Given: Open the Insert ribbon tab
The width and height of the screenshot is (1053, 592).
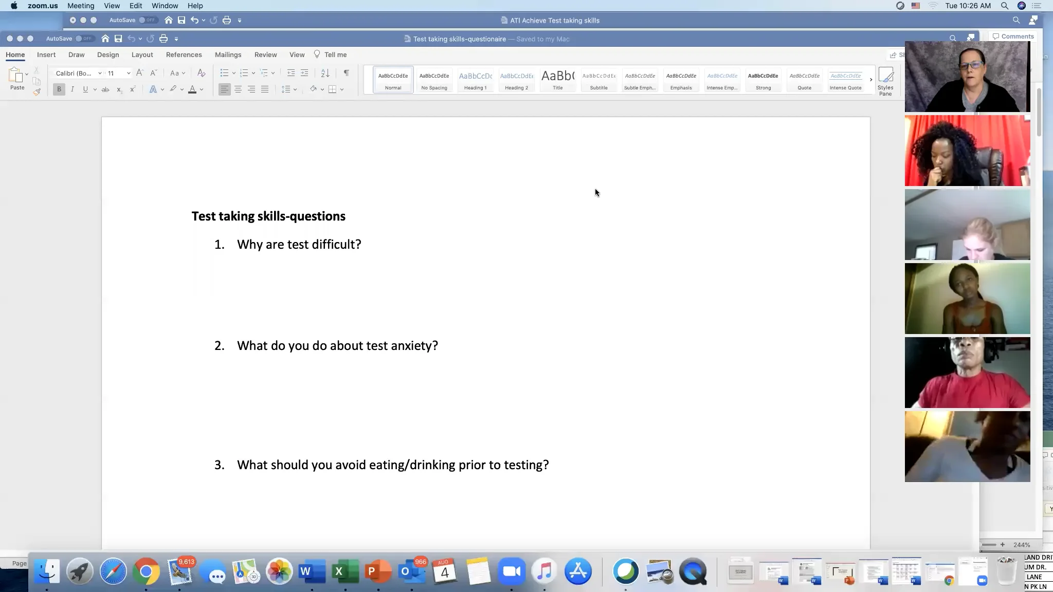Looking at the screenshot, I should 46,54.
